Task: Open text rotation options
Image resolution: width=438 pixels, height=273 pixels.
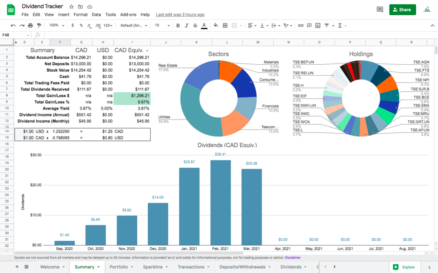Action: click(288, 25)
